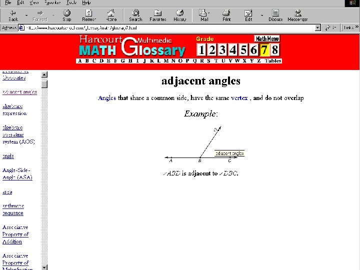Open the angle sidebar link
360x270 pixels.
click(x=8, y=156)
